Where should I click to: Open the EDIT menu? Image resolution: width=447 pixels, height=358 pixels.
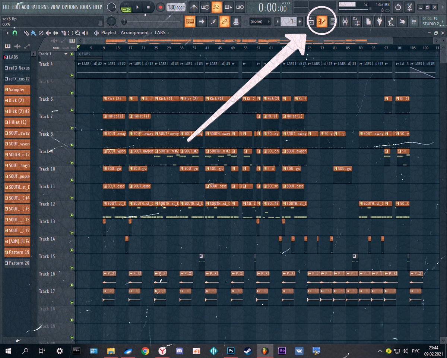(x=16, y=7)
